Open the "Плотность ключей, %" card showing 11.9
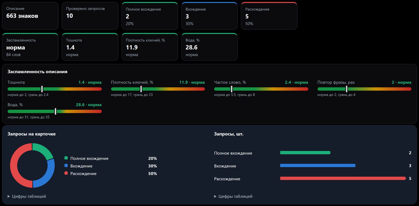419x206 pixels. [x=150, y=47]
